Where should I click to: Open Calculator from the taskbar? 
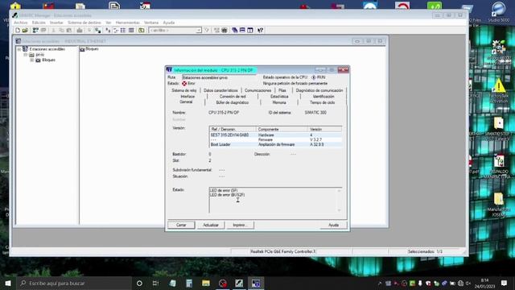(x=189, y=283)
